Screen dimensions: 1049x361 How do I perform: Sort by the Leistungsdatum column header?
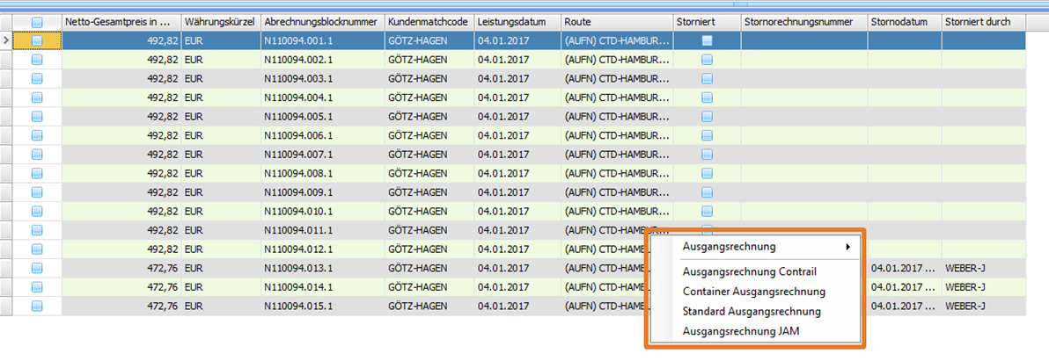517,22
